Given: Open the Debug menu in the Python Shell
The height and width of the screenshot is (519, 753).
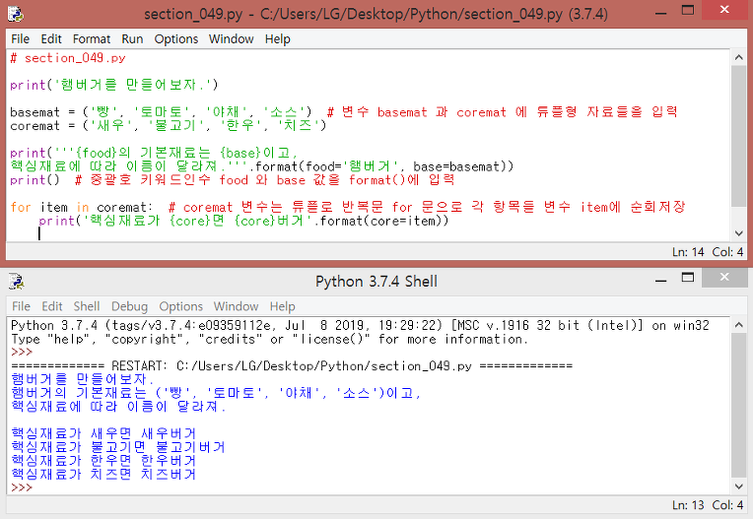Looking at the screenshot, I should [129, 306].
